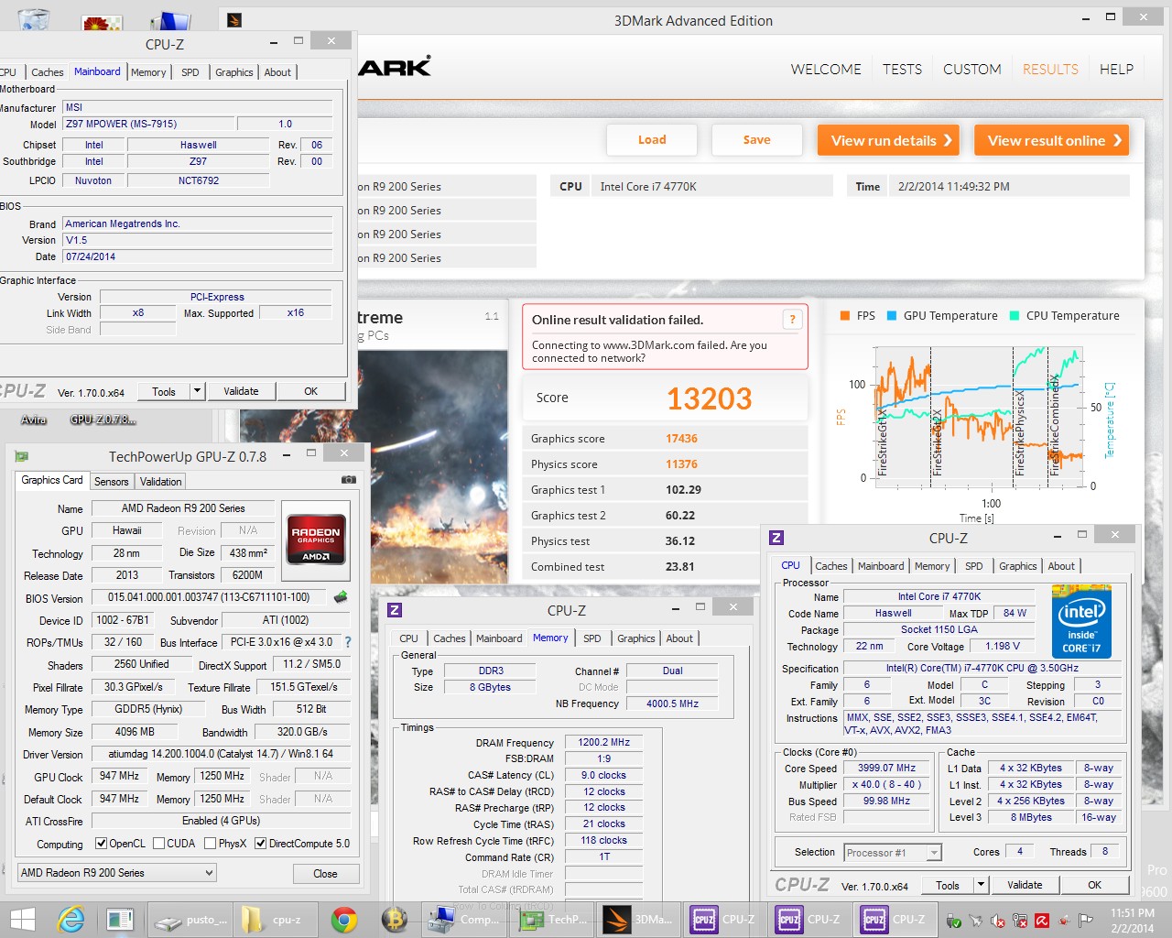The image size is (1172, 938).
Task: Click the Save button in 3DMark
Action: point(756,140)
